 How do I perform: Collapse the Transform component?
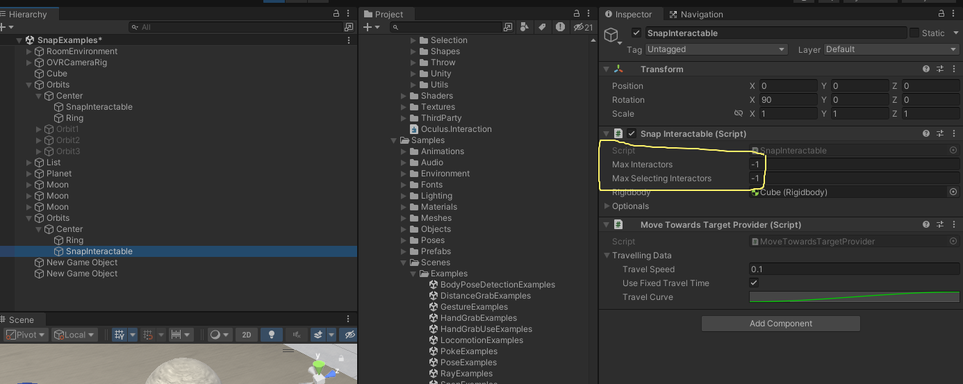pyautogui.click(x=606, y=69)
